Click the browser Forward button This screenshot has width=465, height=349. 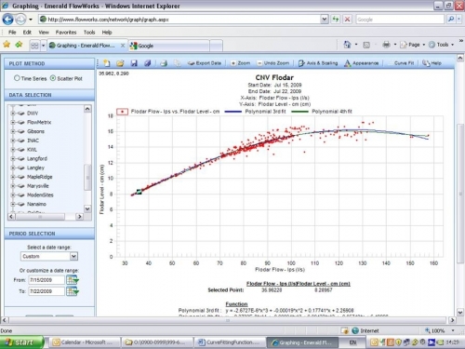(x=20, y=20)
